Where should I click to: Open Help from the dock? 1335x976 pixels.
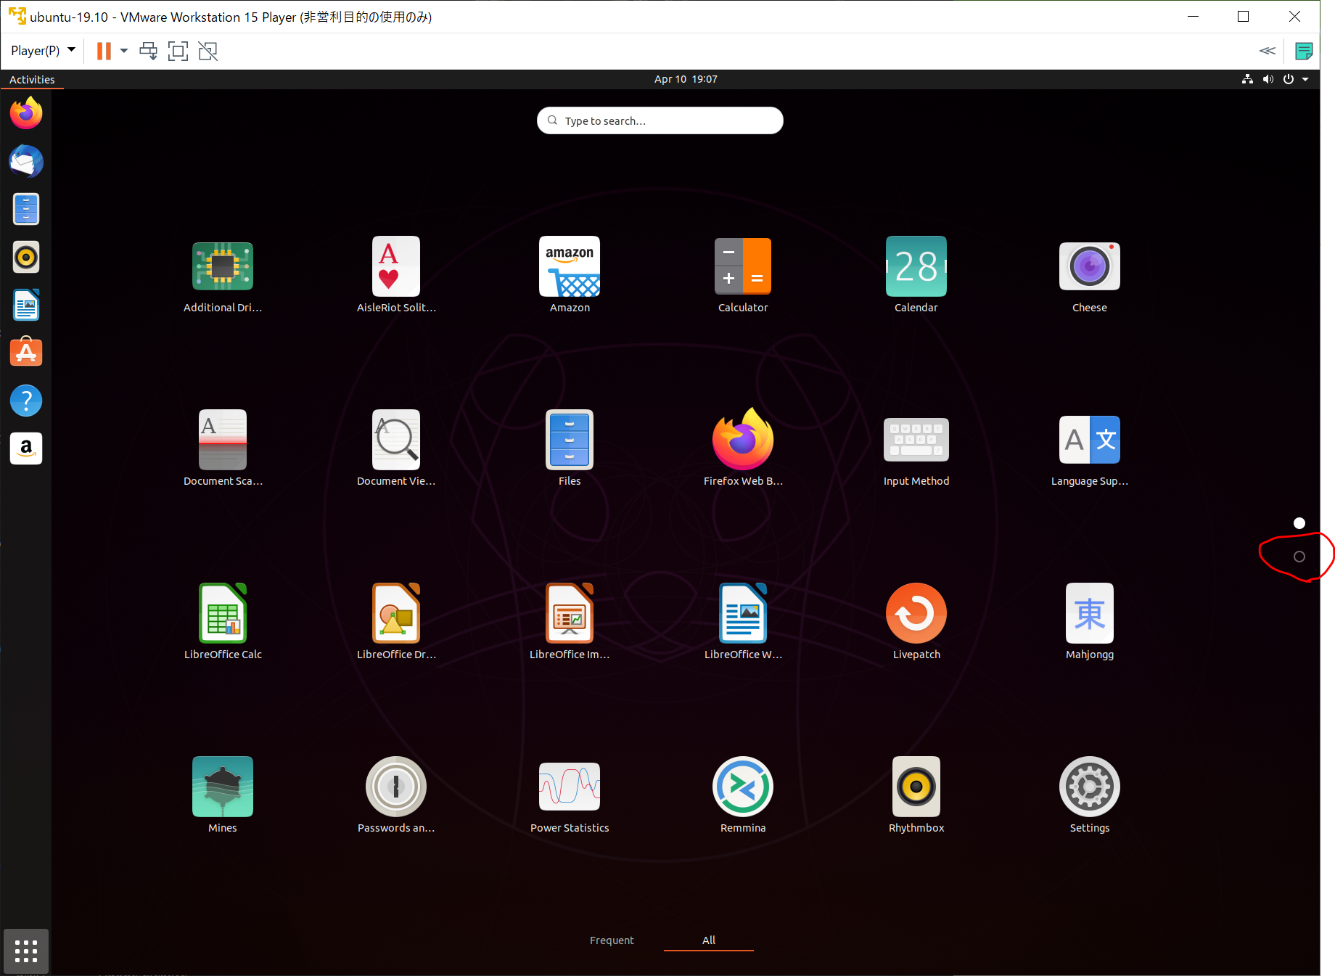tap(26, 401)
